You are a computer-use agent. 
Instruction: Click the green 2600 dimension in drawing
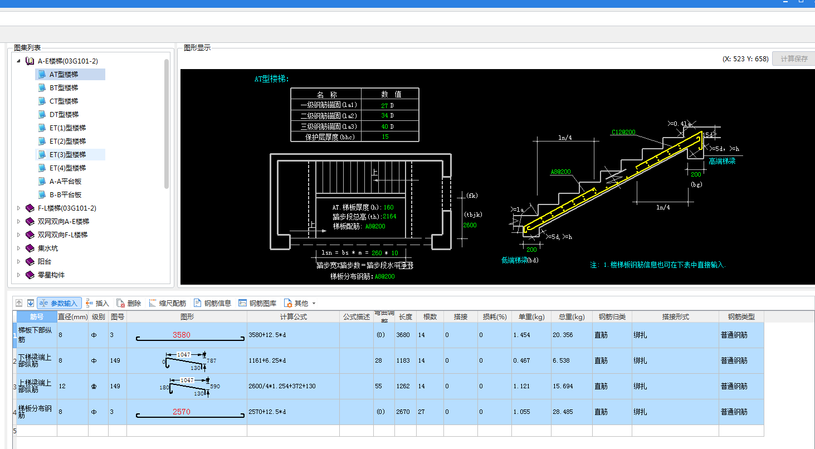click(470, 225)
